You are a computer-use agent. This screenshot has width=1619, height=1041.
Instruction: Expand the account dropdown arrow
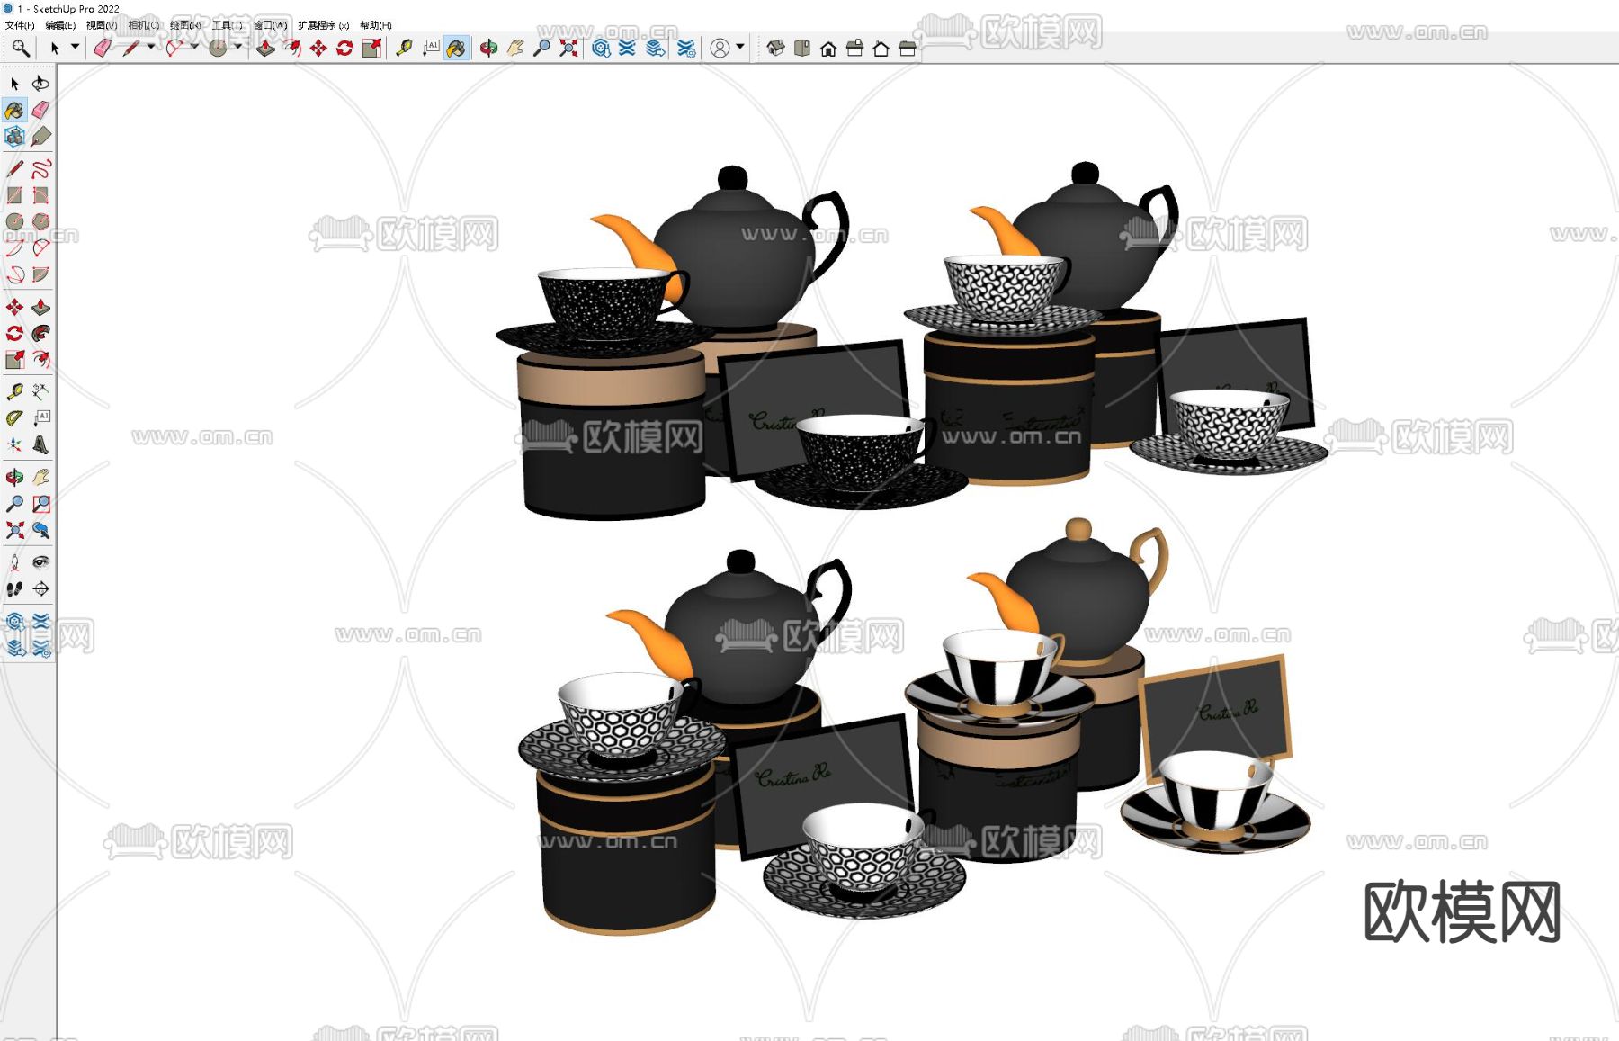739,47
